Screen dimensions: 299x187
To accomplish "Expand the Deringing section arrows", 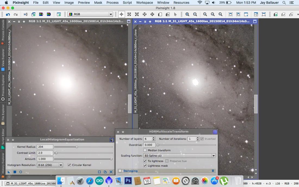I will coord(213,171).
